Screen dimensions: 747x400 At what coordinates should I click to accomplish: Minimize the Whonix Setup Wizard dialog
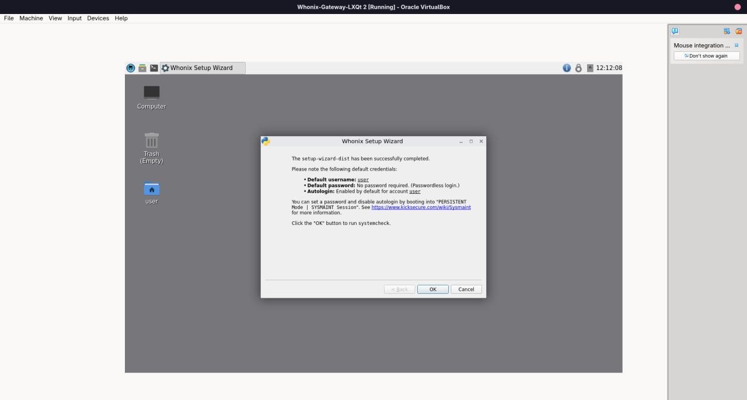pos(461,141)
